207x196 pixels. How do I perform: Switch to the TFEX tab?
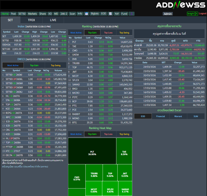click(31, 20)
